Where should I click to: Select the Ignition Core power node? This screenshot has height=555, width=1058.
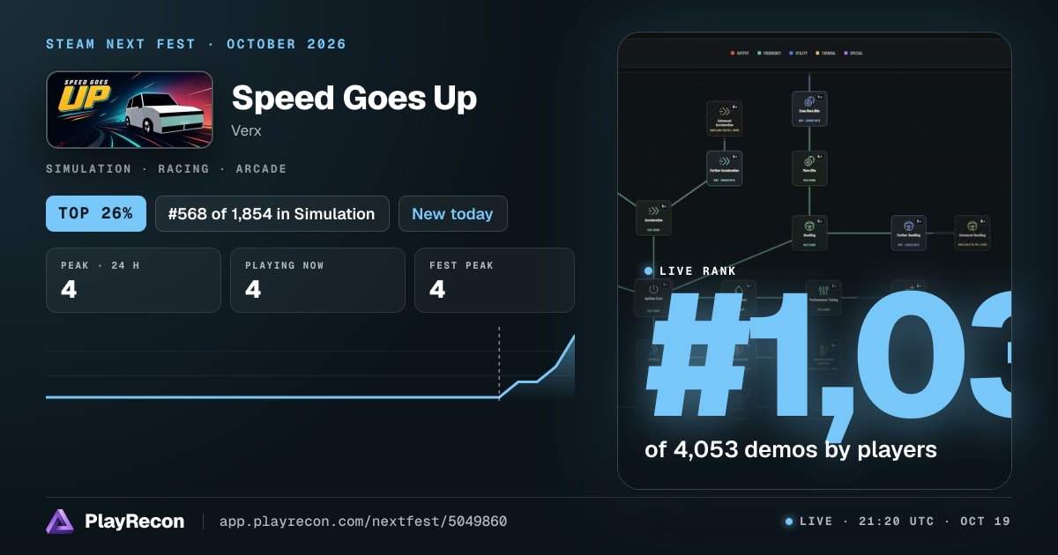tap(653, 297)
